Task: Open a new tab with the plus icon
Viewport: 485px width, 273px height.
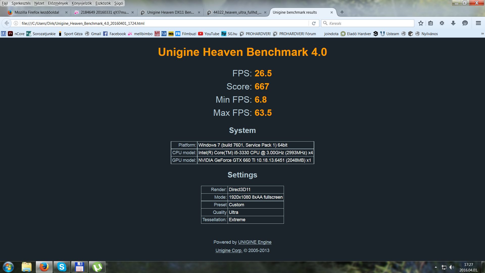Action: (x=342, y=12)
